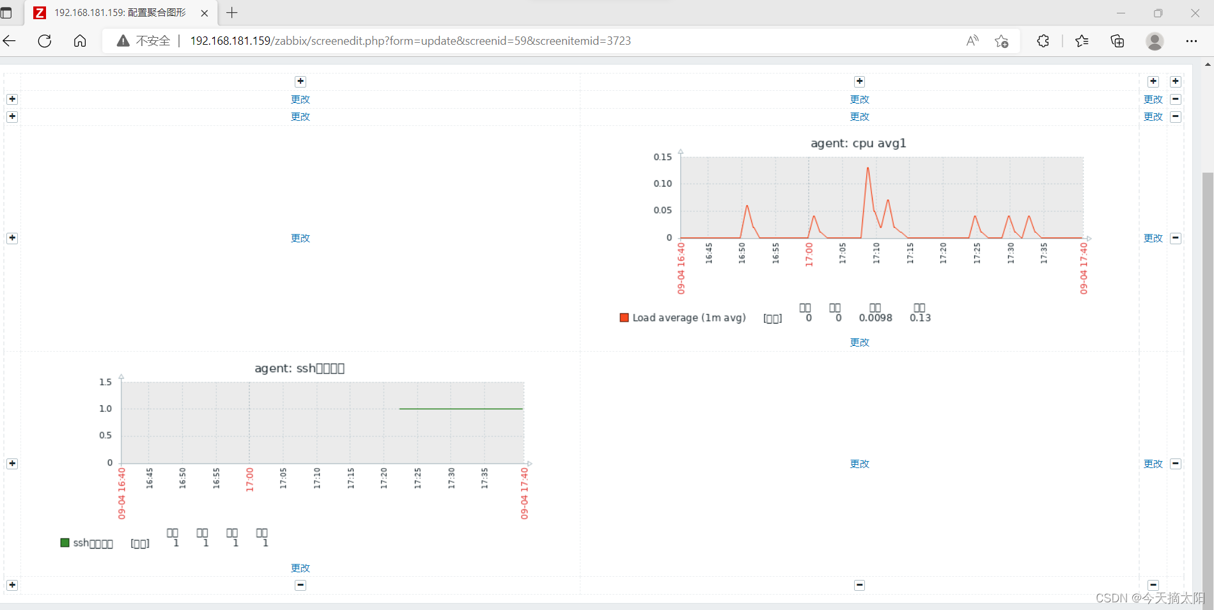This screenshot has height=610, width=1214.
Task: Go to the browser home page
Action: [80, 41]
